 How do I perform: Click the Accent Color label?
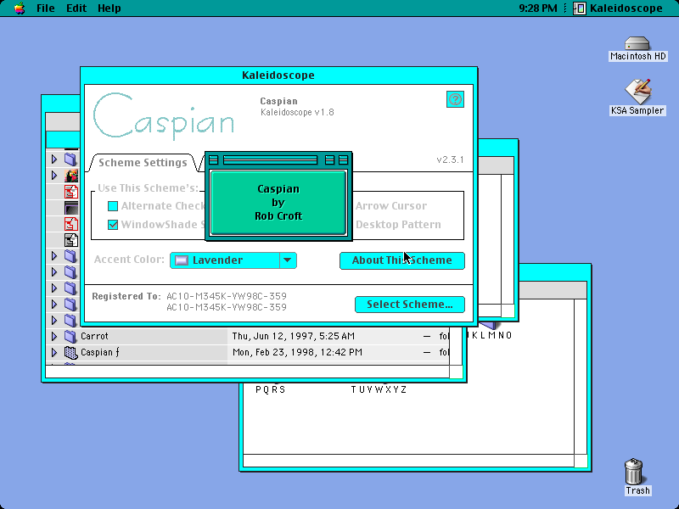129,260
